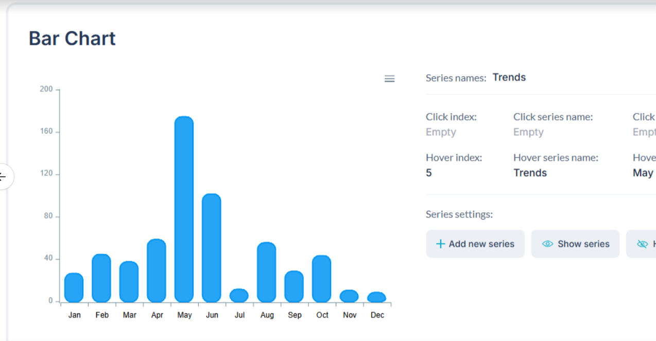
Task: Click the Hover series name label
Action: click(556, 158)
